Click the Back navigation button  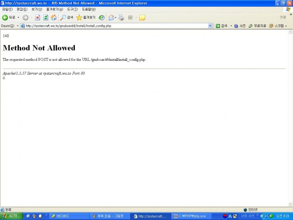pos(9,18)
